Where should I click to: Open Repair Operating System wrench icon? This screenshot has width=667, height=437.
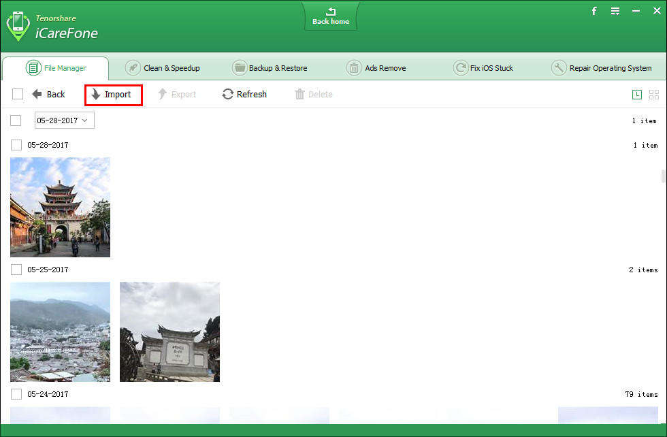coord(559,68)
